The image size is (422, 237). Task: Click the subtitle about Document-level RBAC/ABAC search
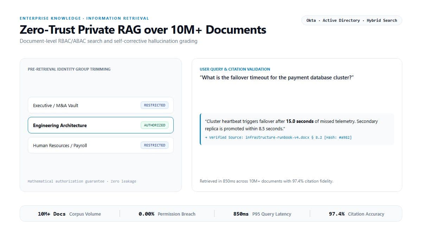[108, 41]
